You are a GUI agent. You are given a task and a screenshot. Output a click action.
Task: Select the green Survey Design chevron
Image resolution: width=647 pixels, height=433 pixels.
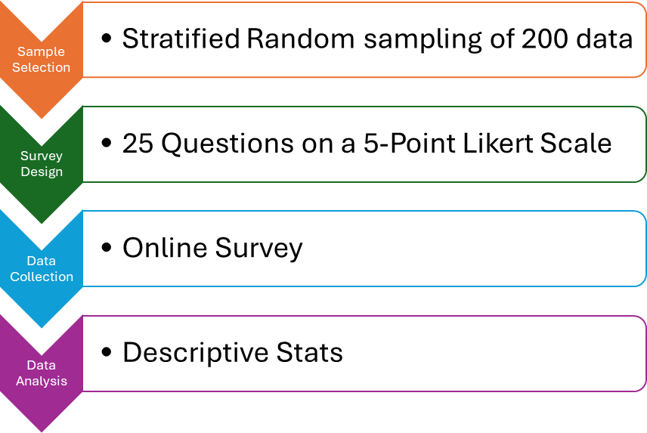(42, 163)
